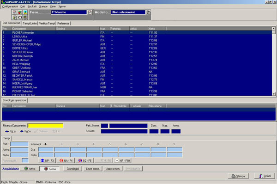Screen dimensions: 277x184
Task: Click the running skier toolbar icon
Action: [x=25, y=12]
